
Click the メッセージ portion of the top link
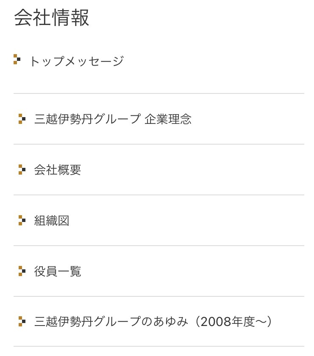pos(94,61)
